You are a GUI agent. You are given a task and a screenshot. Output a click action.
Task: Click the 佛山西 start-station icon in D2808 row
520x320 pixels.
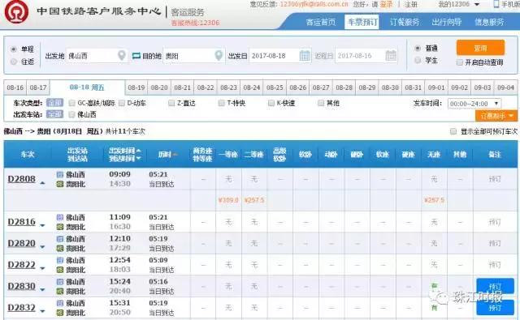(x=60, y=174)
